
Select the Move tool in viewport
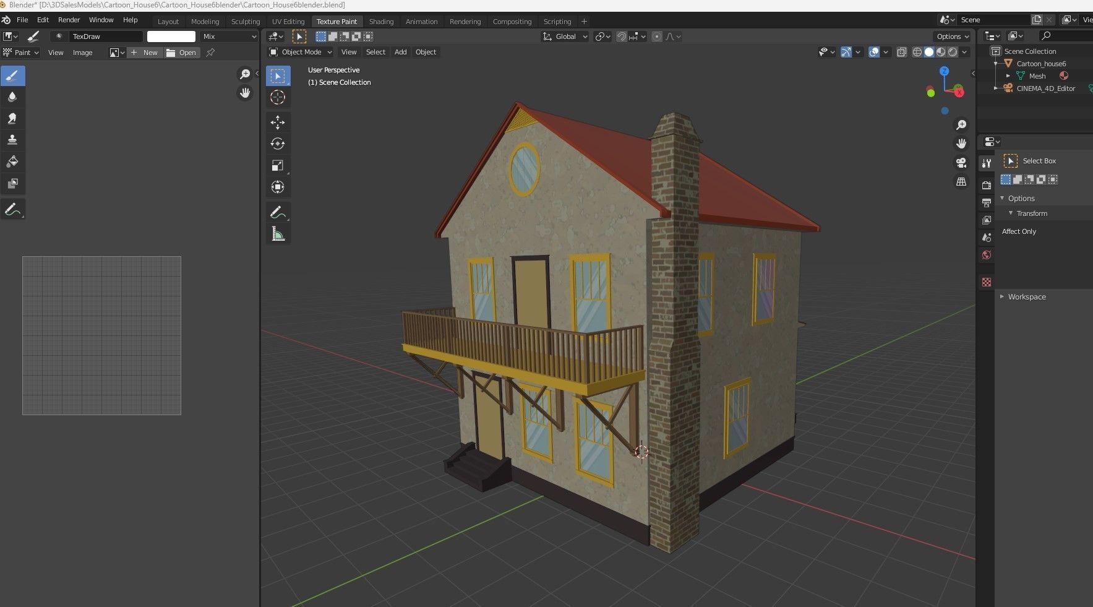[x=278, y=122]
